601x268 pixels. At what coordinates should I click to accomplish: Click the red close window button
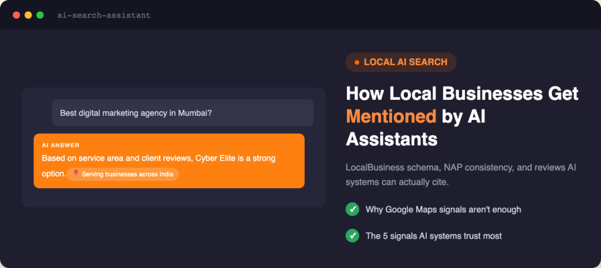(x=16, y=15)
